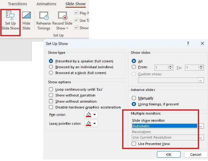Open the Custom show dropdown list

pyautogui.click(x=201, y=80)
